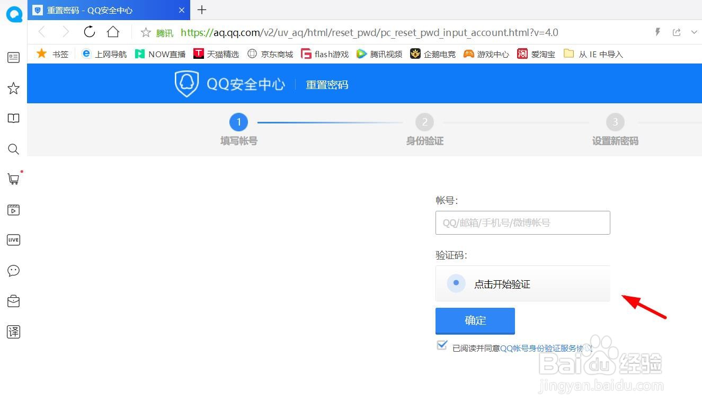Click the lightning speed mode icon
702x410 pixels.
pos(657,32)
